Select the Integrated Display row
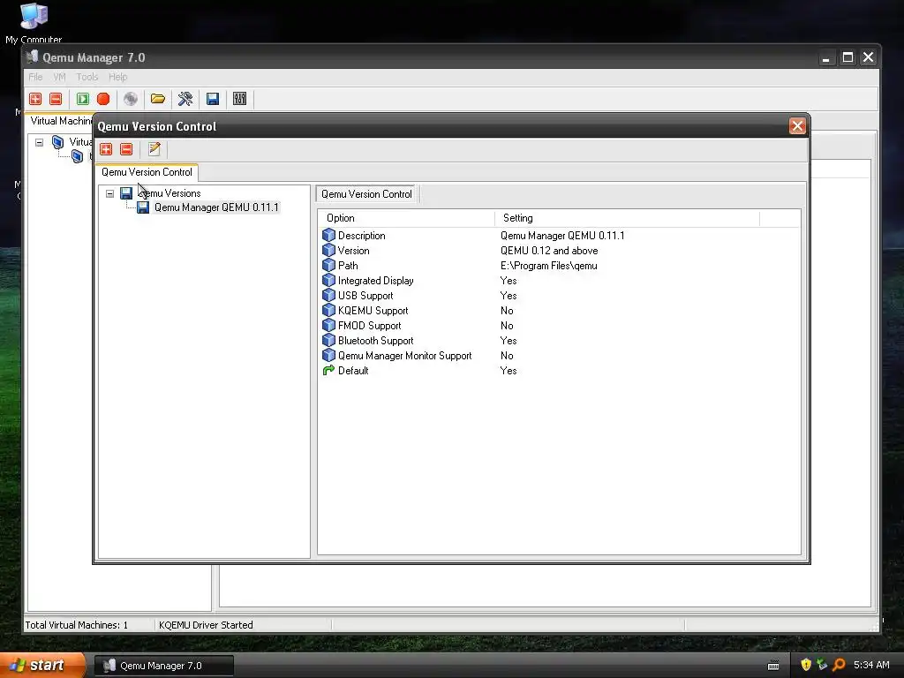The width and height of the screenshot is (904, 678). coord(558,280)
